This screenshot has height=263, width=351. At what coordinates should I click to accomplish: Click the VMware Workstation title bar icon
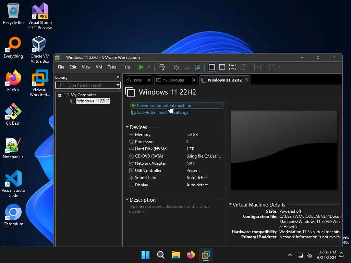(58, 58)
